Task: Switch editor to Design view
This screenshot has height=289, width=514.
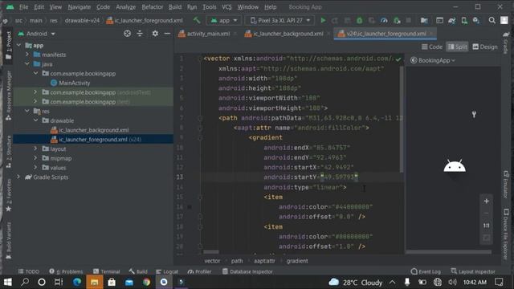Action: [485, 47]
